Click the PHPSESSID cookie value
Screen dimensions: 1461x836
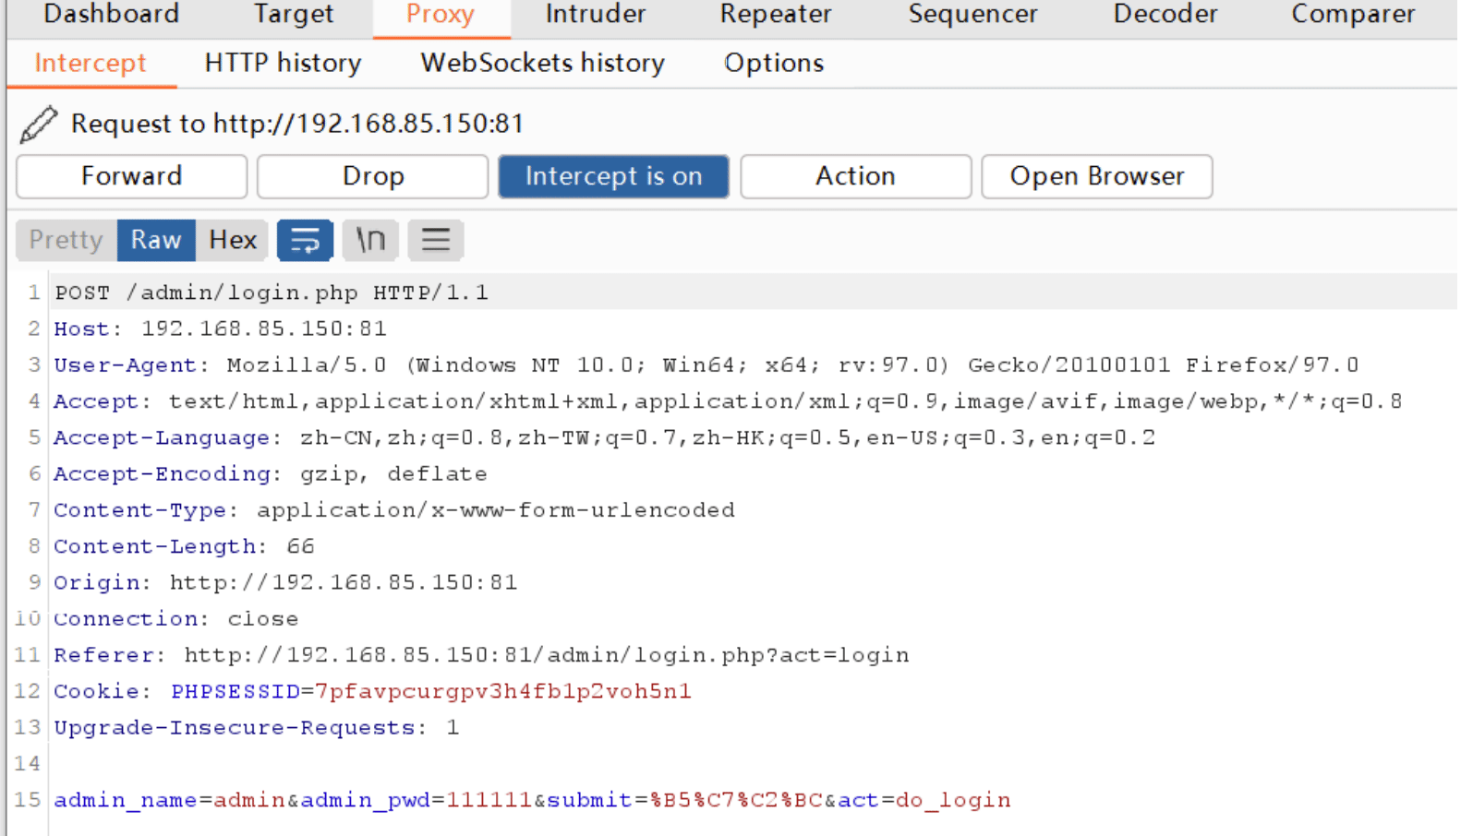(503, 691)
